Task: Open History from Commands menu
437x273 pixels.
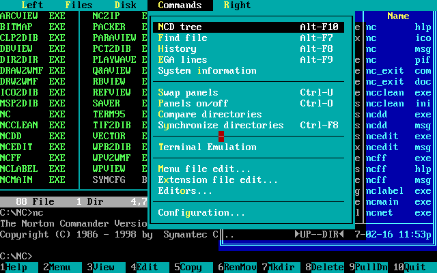Action: click(249, 48)
